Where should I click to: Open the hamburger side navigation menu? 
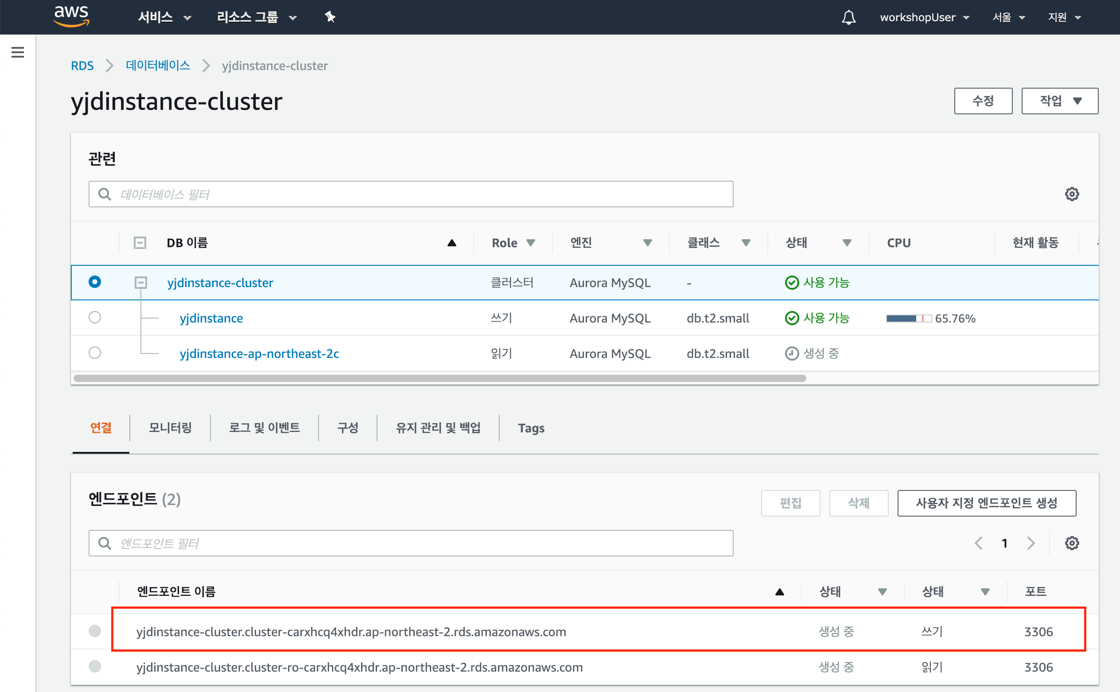tap(17, 52)
